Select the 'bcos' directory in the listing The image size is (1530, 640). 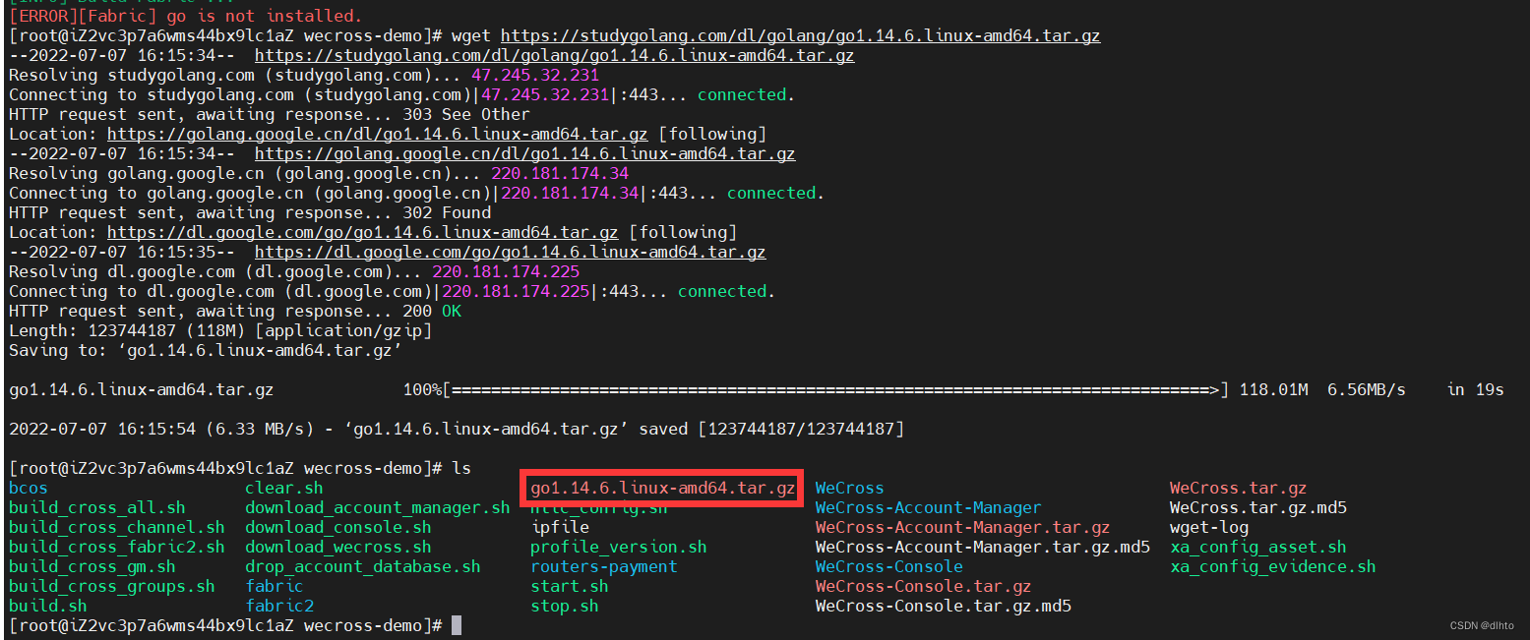[29, 489]
